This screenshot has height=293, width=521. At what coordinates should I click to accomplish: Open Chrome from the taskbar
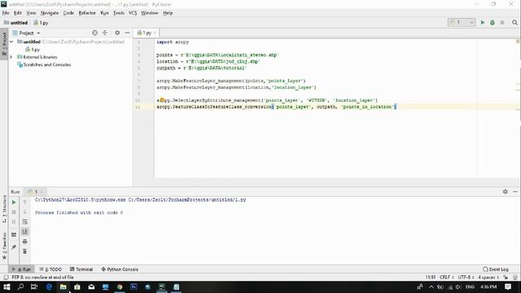pos(120,286)
